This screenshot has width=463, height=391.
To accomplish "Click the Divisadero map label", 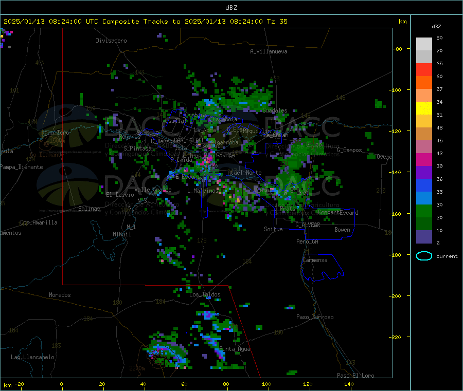I will pos(111,41).
